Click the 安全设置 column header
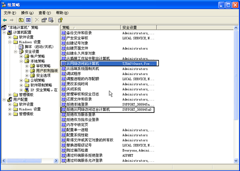Screen dimensions: 240x171 click(x=138, y=27)
